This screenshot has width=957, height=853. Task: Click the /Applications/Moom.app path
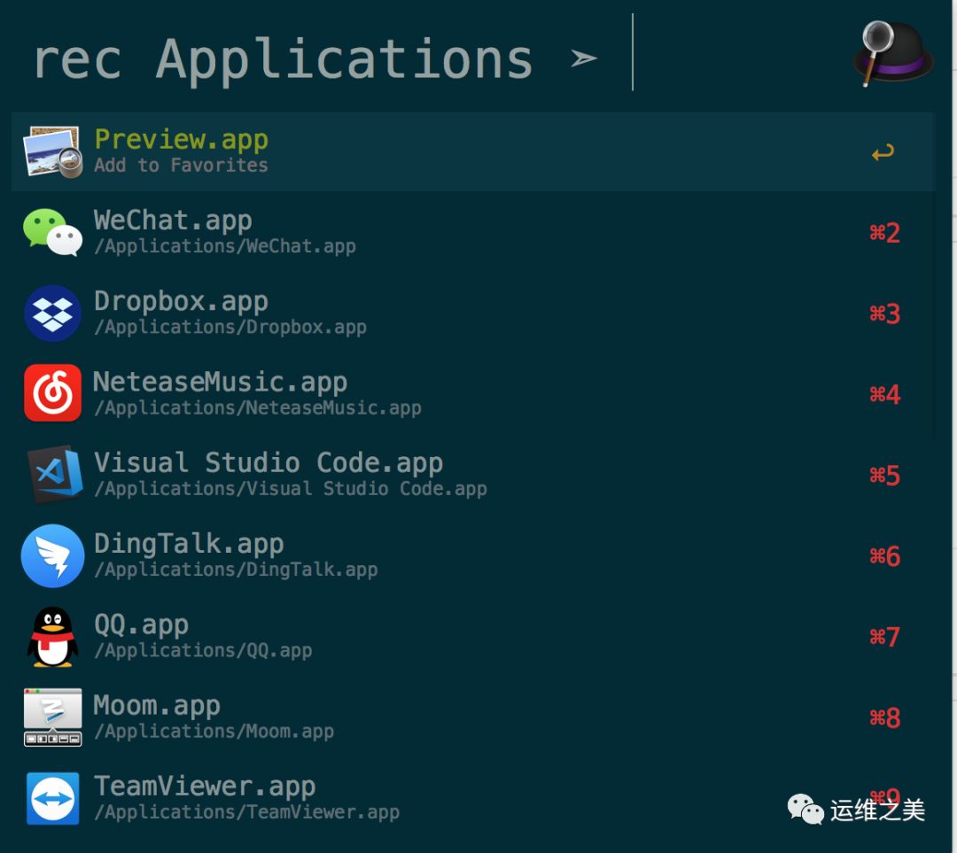[x=214, y=731]
